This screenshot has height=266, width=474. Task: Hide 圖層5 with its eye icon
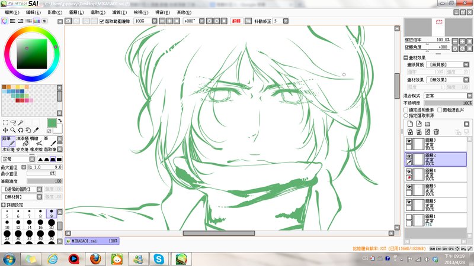[x=409, y=202]
